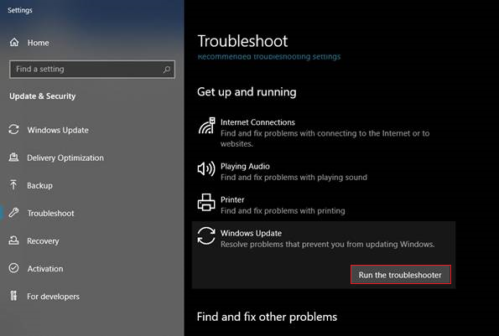
Task: Focus the Find a setting field
Action: coord(92,70)
